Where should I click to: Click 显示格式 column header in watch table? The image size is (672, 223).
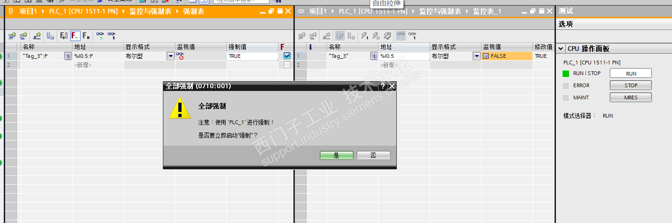pos(456,47)
